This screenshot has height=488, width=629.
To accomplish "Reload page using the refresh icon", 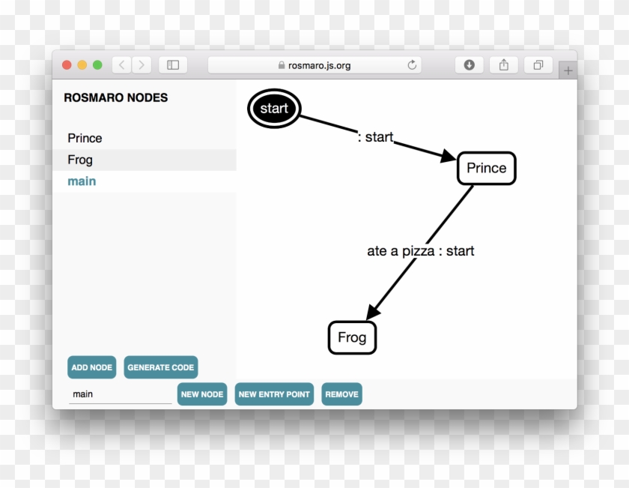I will 412,65.
